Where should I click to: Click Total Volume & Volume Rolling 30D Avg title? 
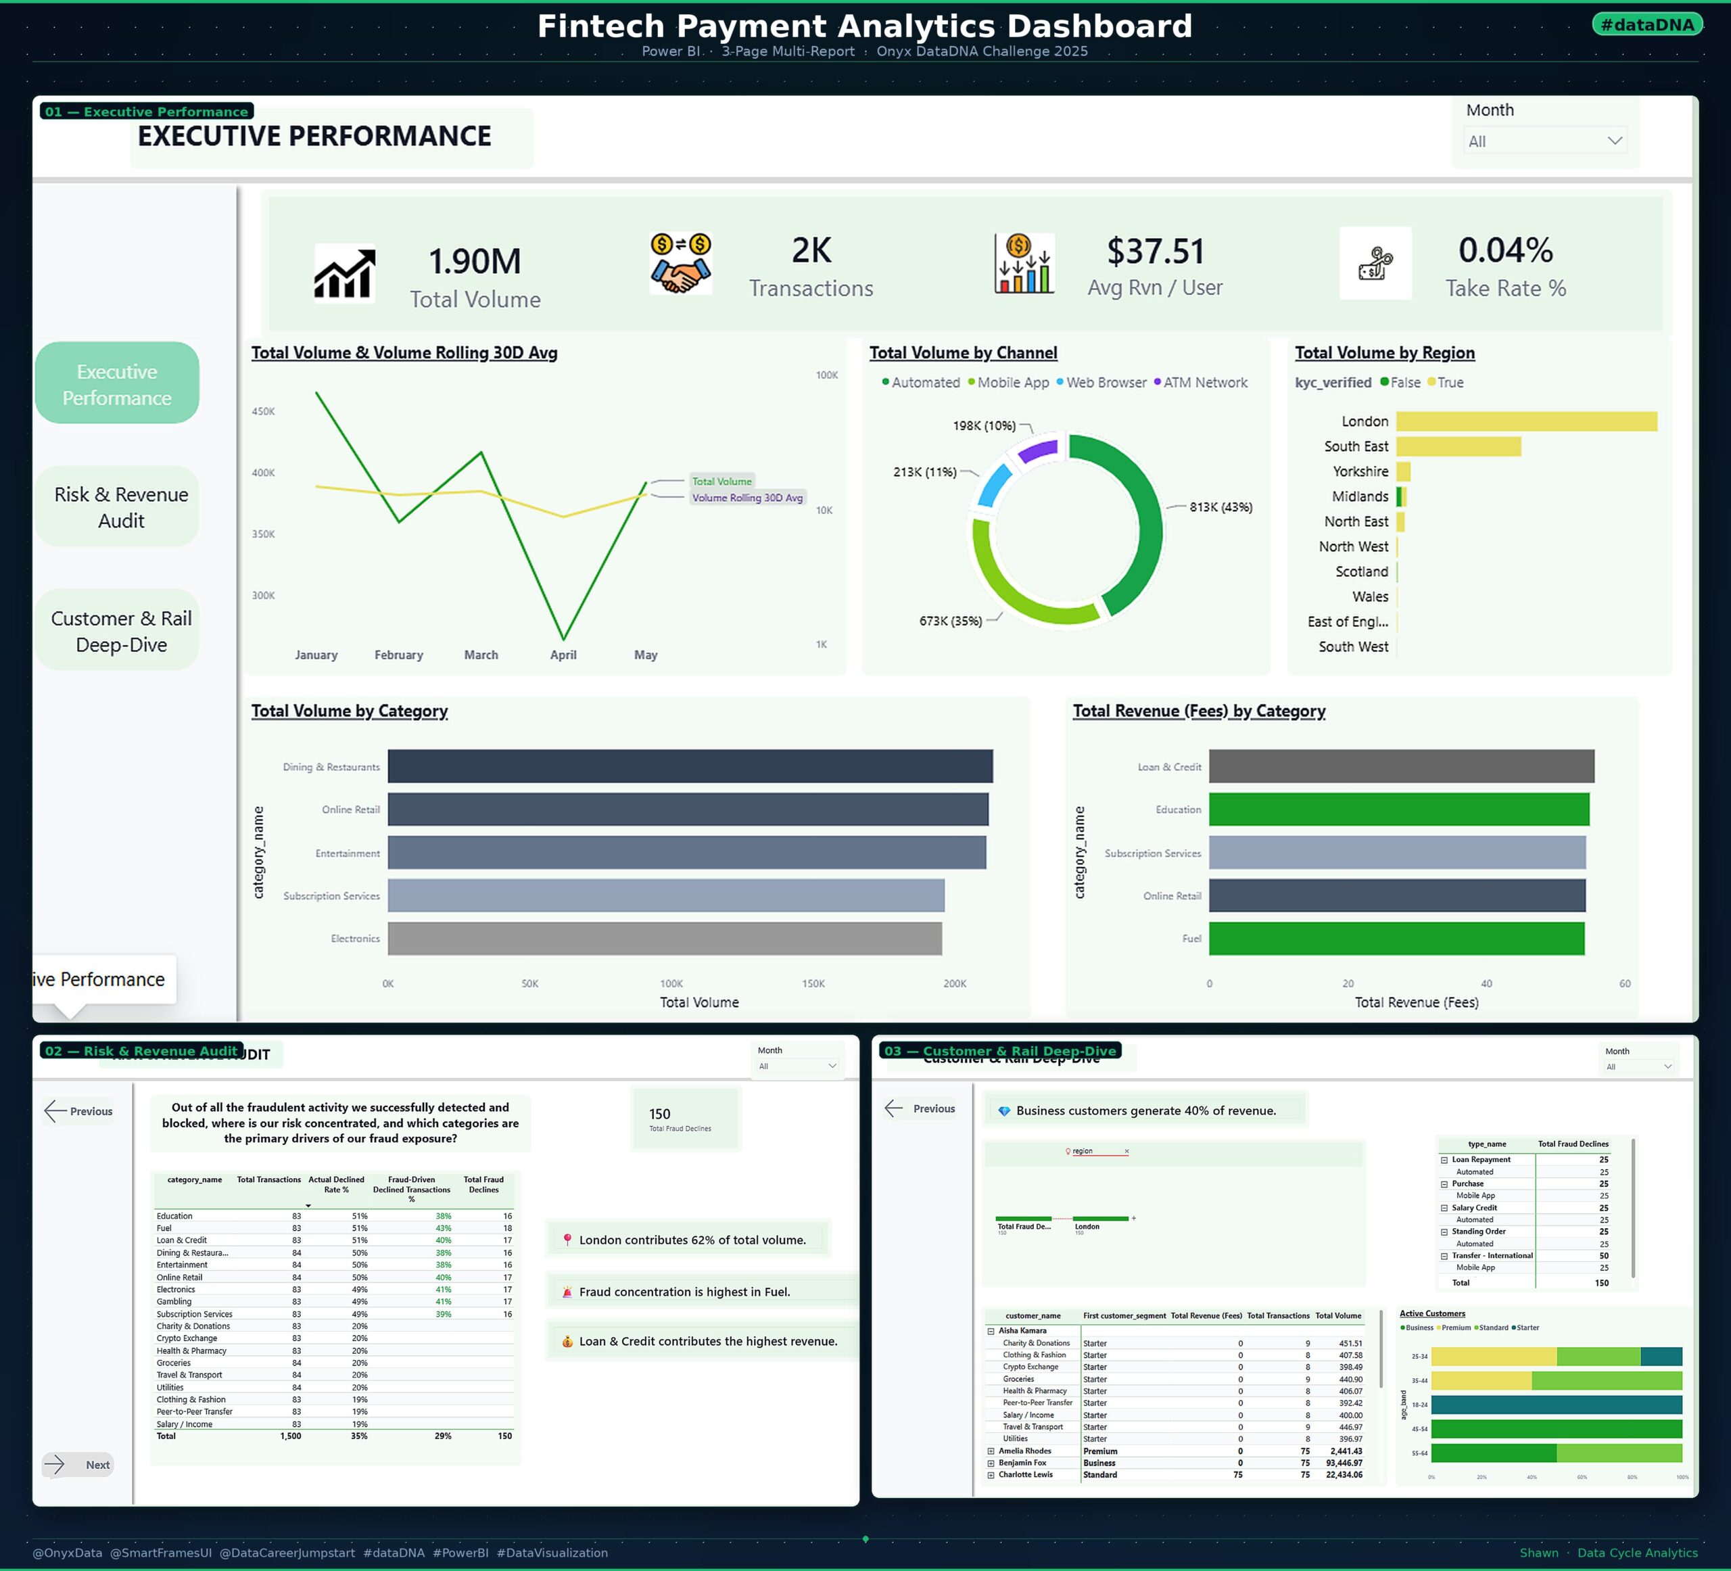point(404,352)
